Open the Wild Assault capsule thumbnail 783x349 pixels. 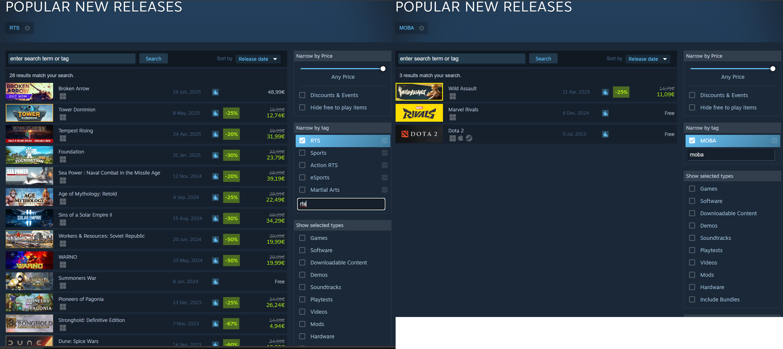point(419,92)
